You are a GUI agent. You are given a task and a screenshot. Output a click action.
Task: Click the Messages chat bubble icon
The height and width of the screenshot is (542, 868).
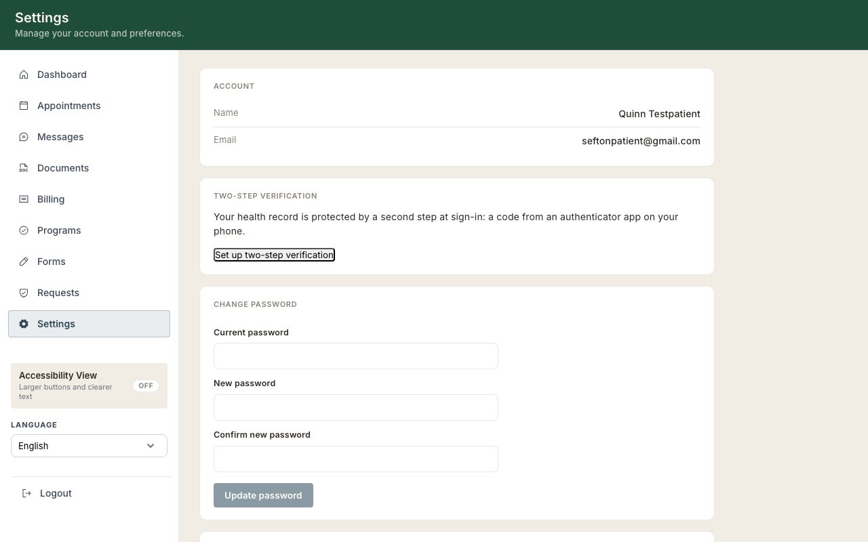pyautogui.click(x=24, y=137)
